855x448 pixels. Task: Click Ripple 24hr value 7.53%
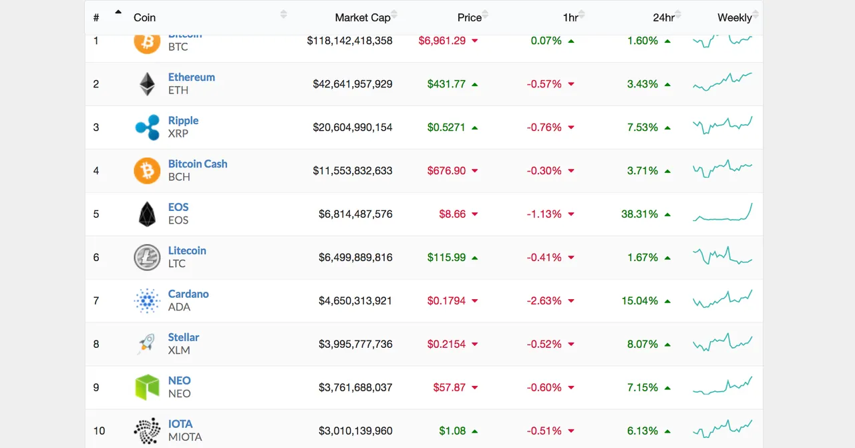(643, 128)
